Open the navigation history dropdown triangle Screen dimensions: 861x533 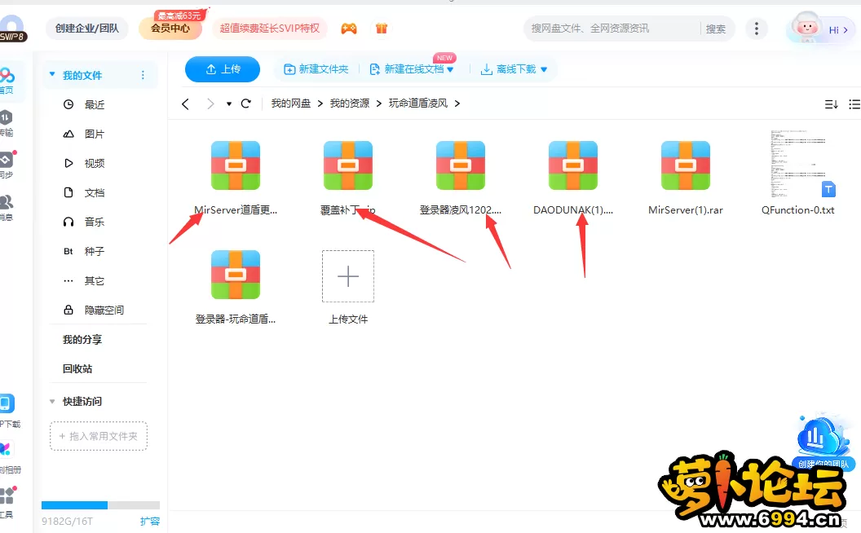pos(229,104)
